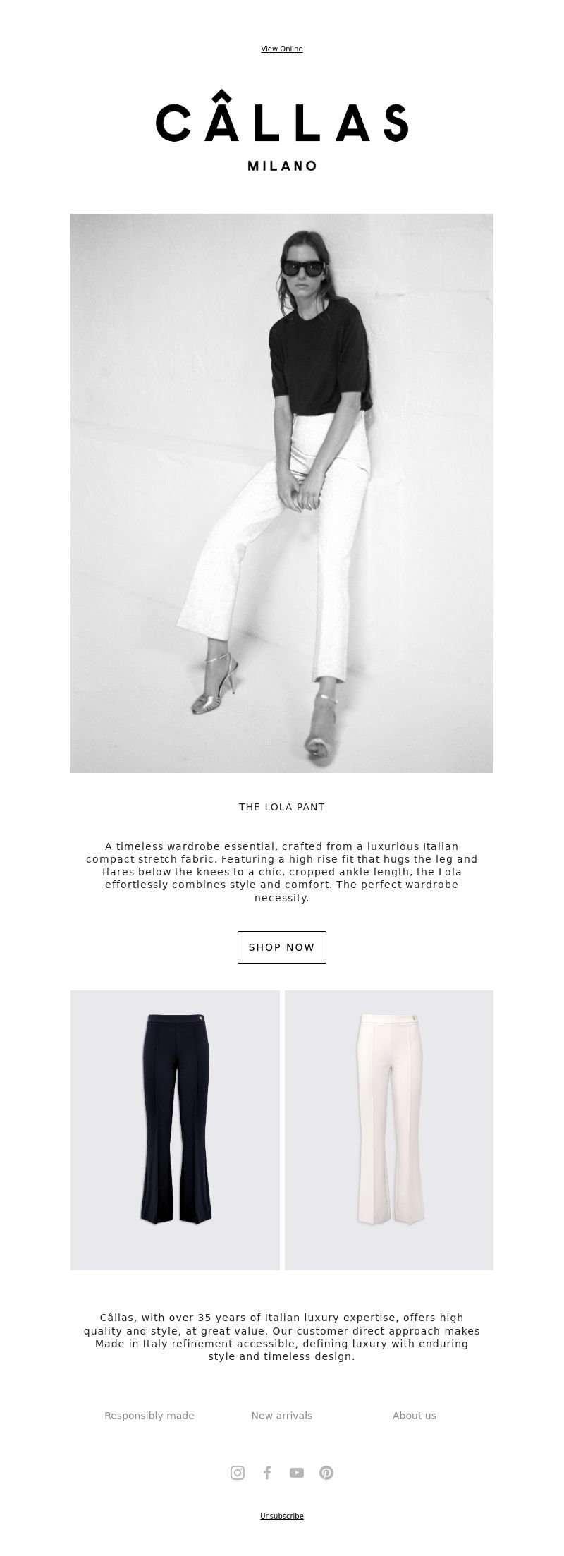Open the Pinterest social icon
564x1556 pixels.
(326, 1472)
